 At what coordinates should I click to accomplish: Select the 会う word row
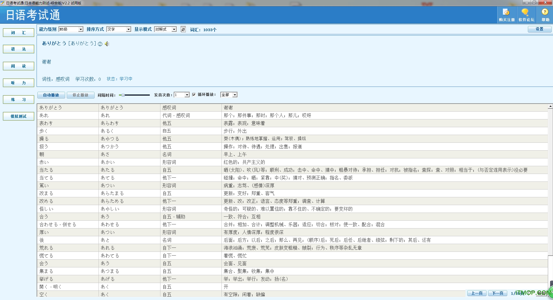[292, 263]
